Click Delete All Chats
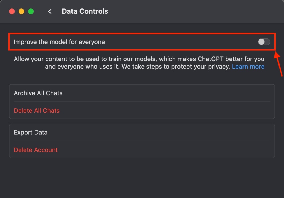284x198 pixels. (37, 111)
